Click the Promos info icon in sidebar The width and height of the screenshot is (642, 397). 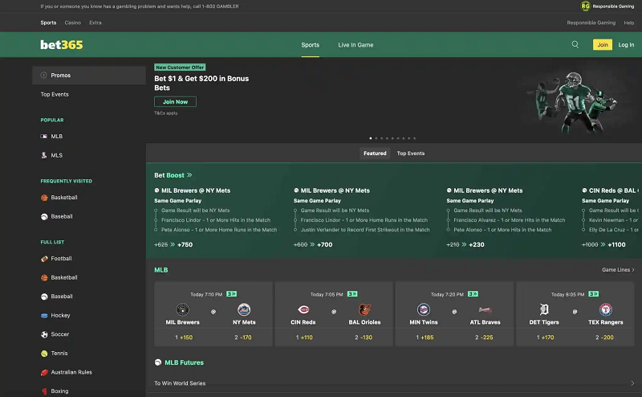click(44, 75)
